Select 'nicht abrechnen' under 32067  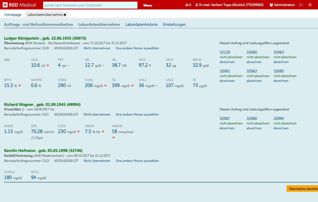point(231,123)
